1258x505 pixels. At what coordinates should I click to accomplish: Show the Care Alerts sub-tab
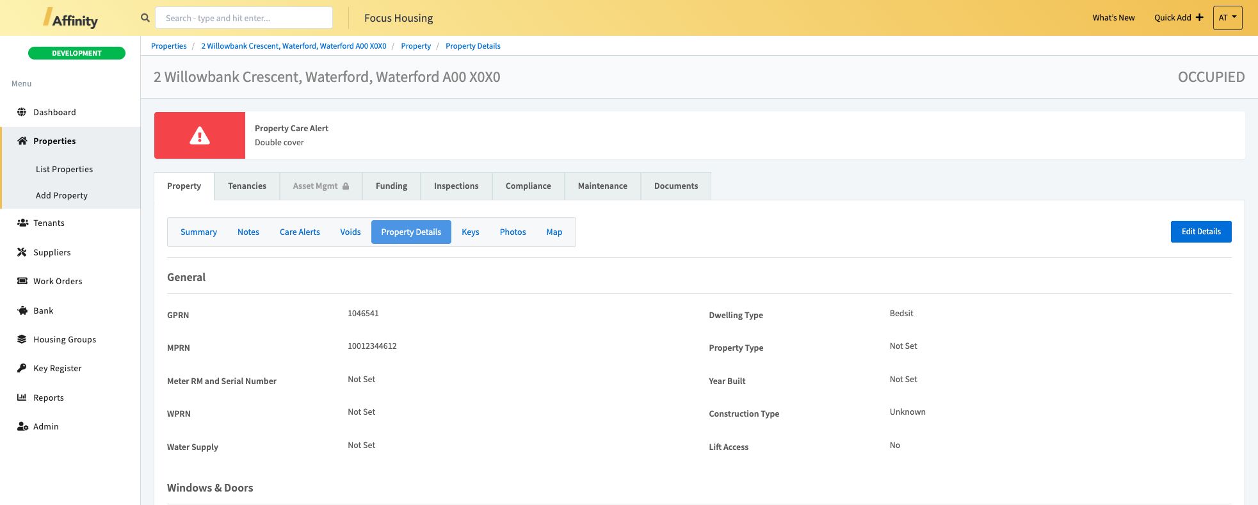pos(300,232)
